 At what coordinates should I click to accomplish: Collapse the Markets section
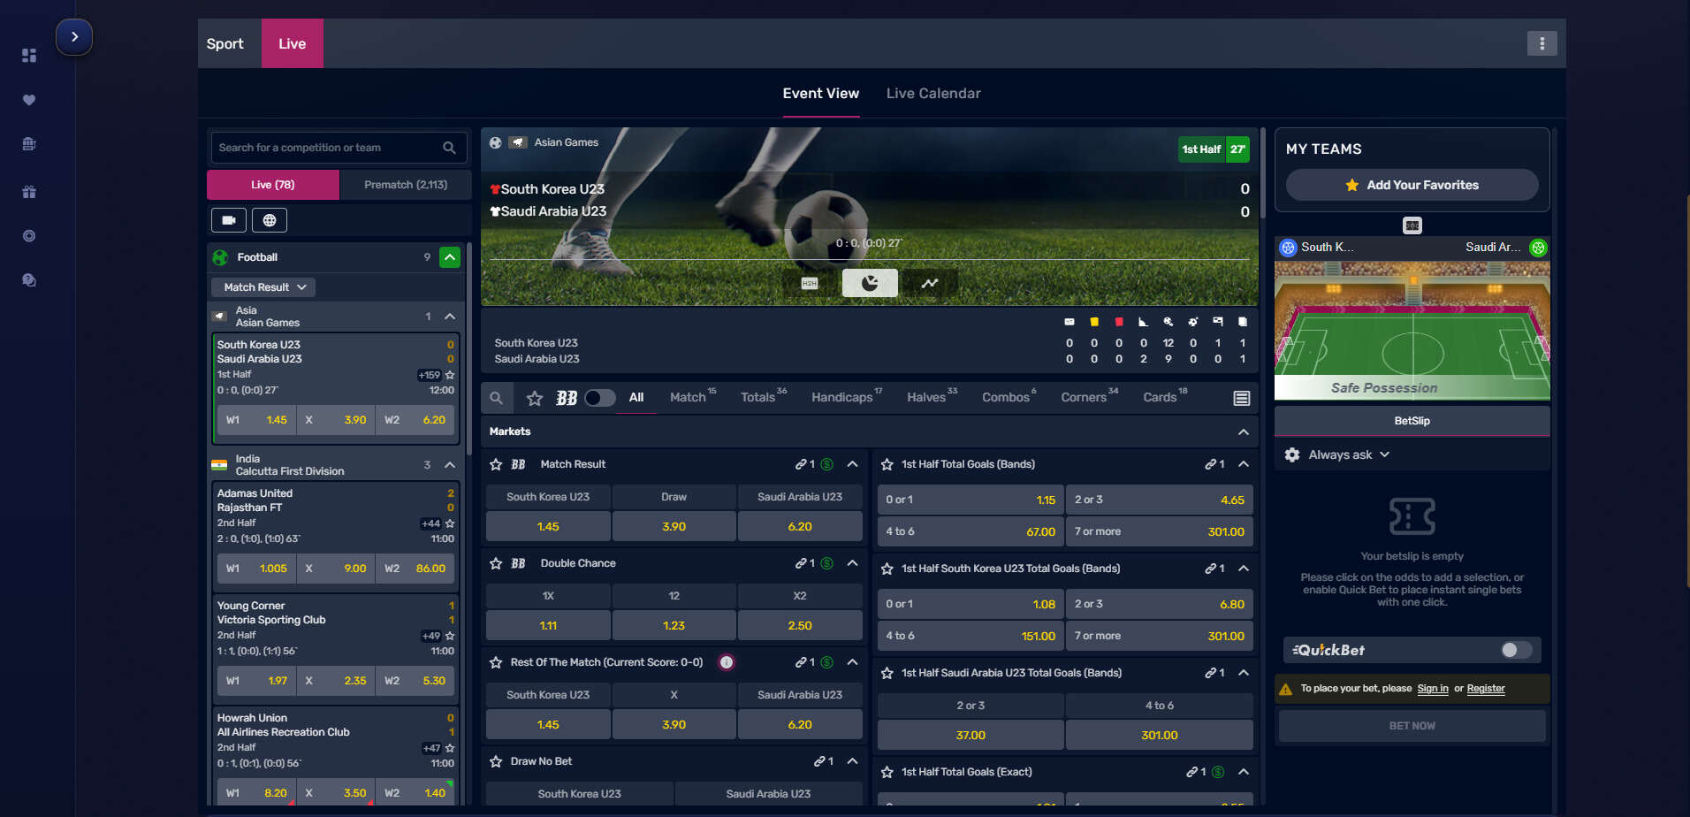1244,431
